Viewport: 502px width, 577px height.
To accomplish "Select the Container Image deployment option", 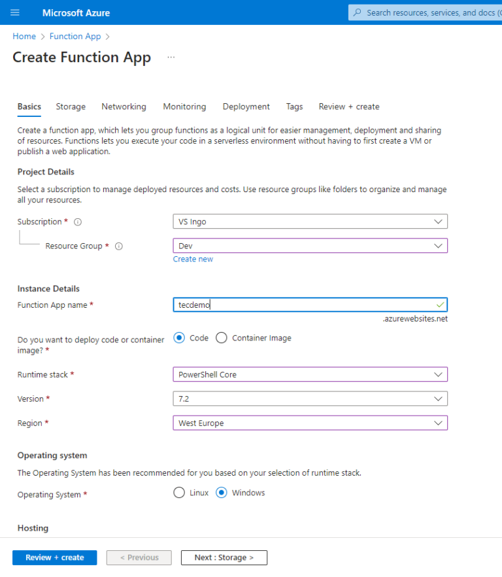I will coord(221,338).
